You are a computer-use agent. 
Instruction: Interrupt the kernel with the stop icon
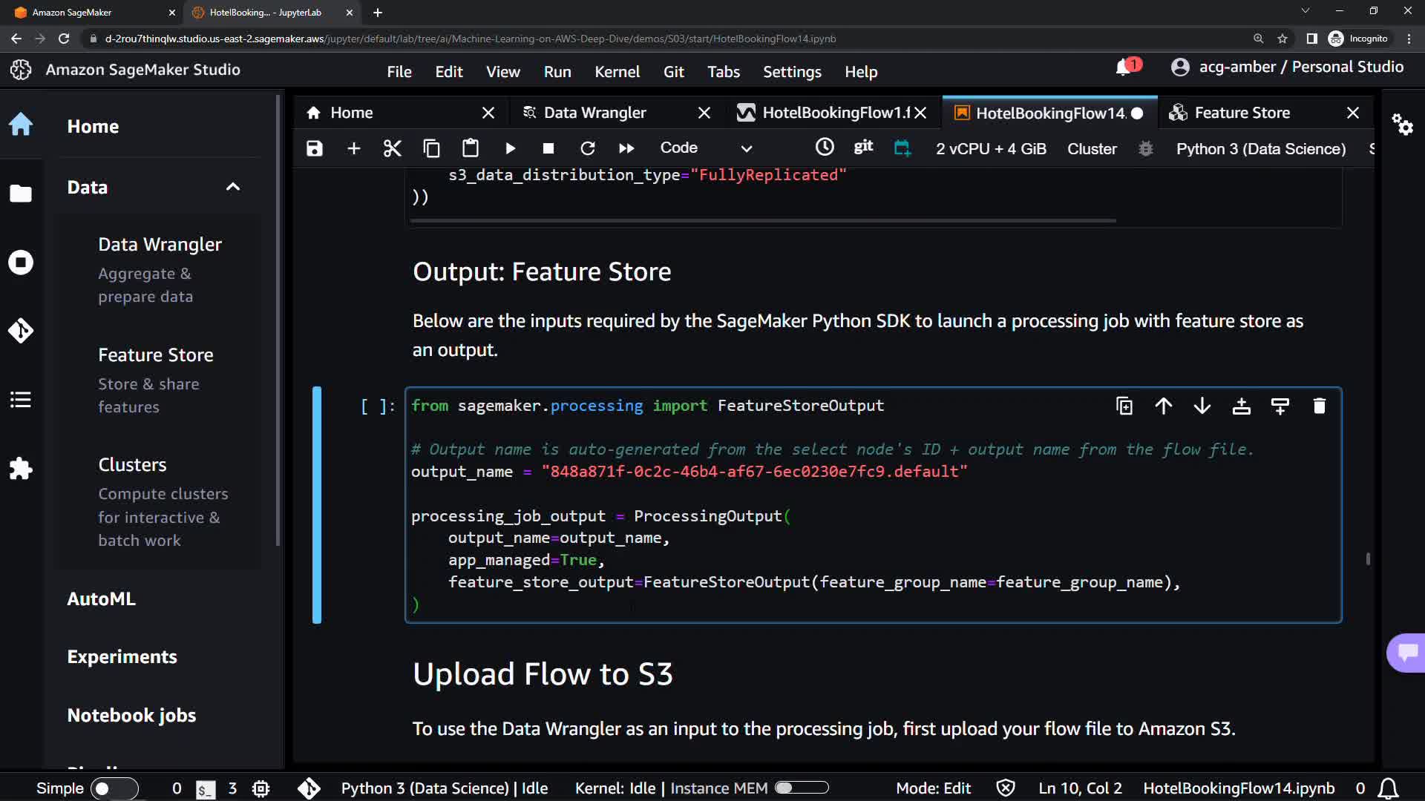pyautogui.click(x=548, y=148)
